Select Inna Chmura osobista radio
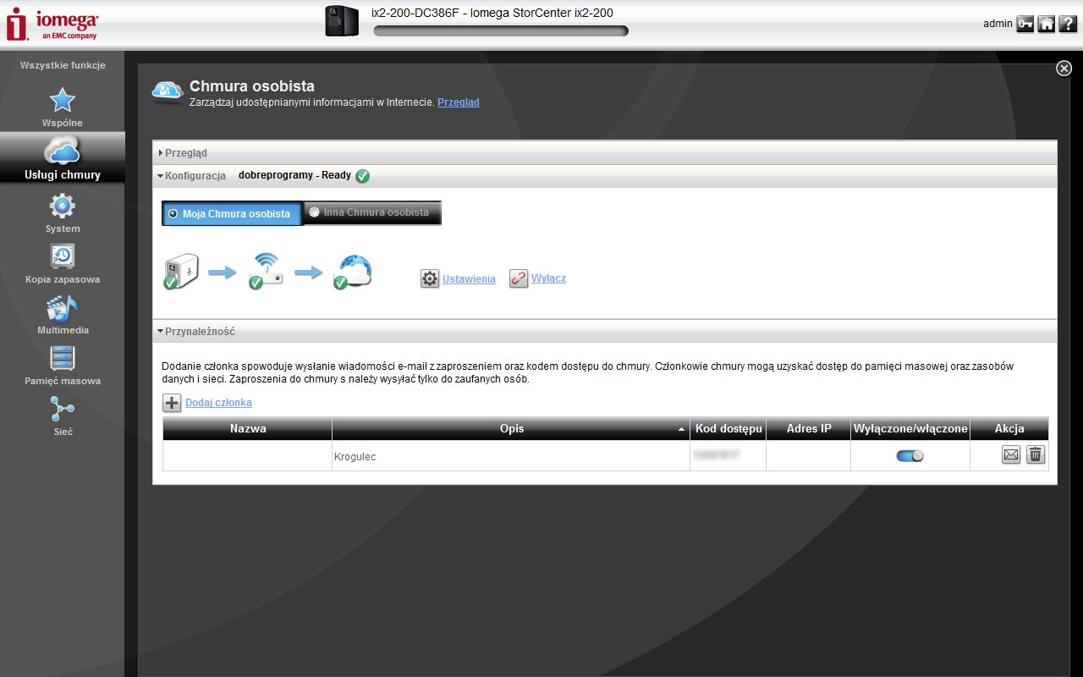The height and width of the screenshot is (677, 1083). 314,212
